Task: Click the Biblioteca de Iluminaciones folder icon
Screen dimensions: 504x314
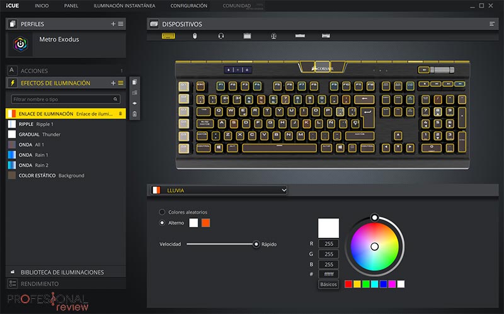Action: pyautogui.click(x=13, y=272)
